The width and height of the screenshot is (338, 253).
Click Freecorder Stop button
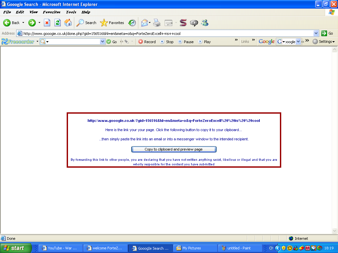pyautogui.click(x=167, y=42)
